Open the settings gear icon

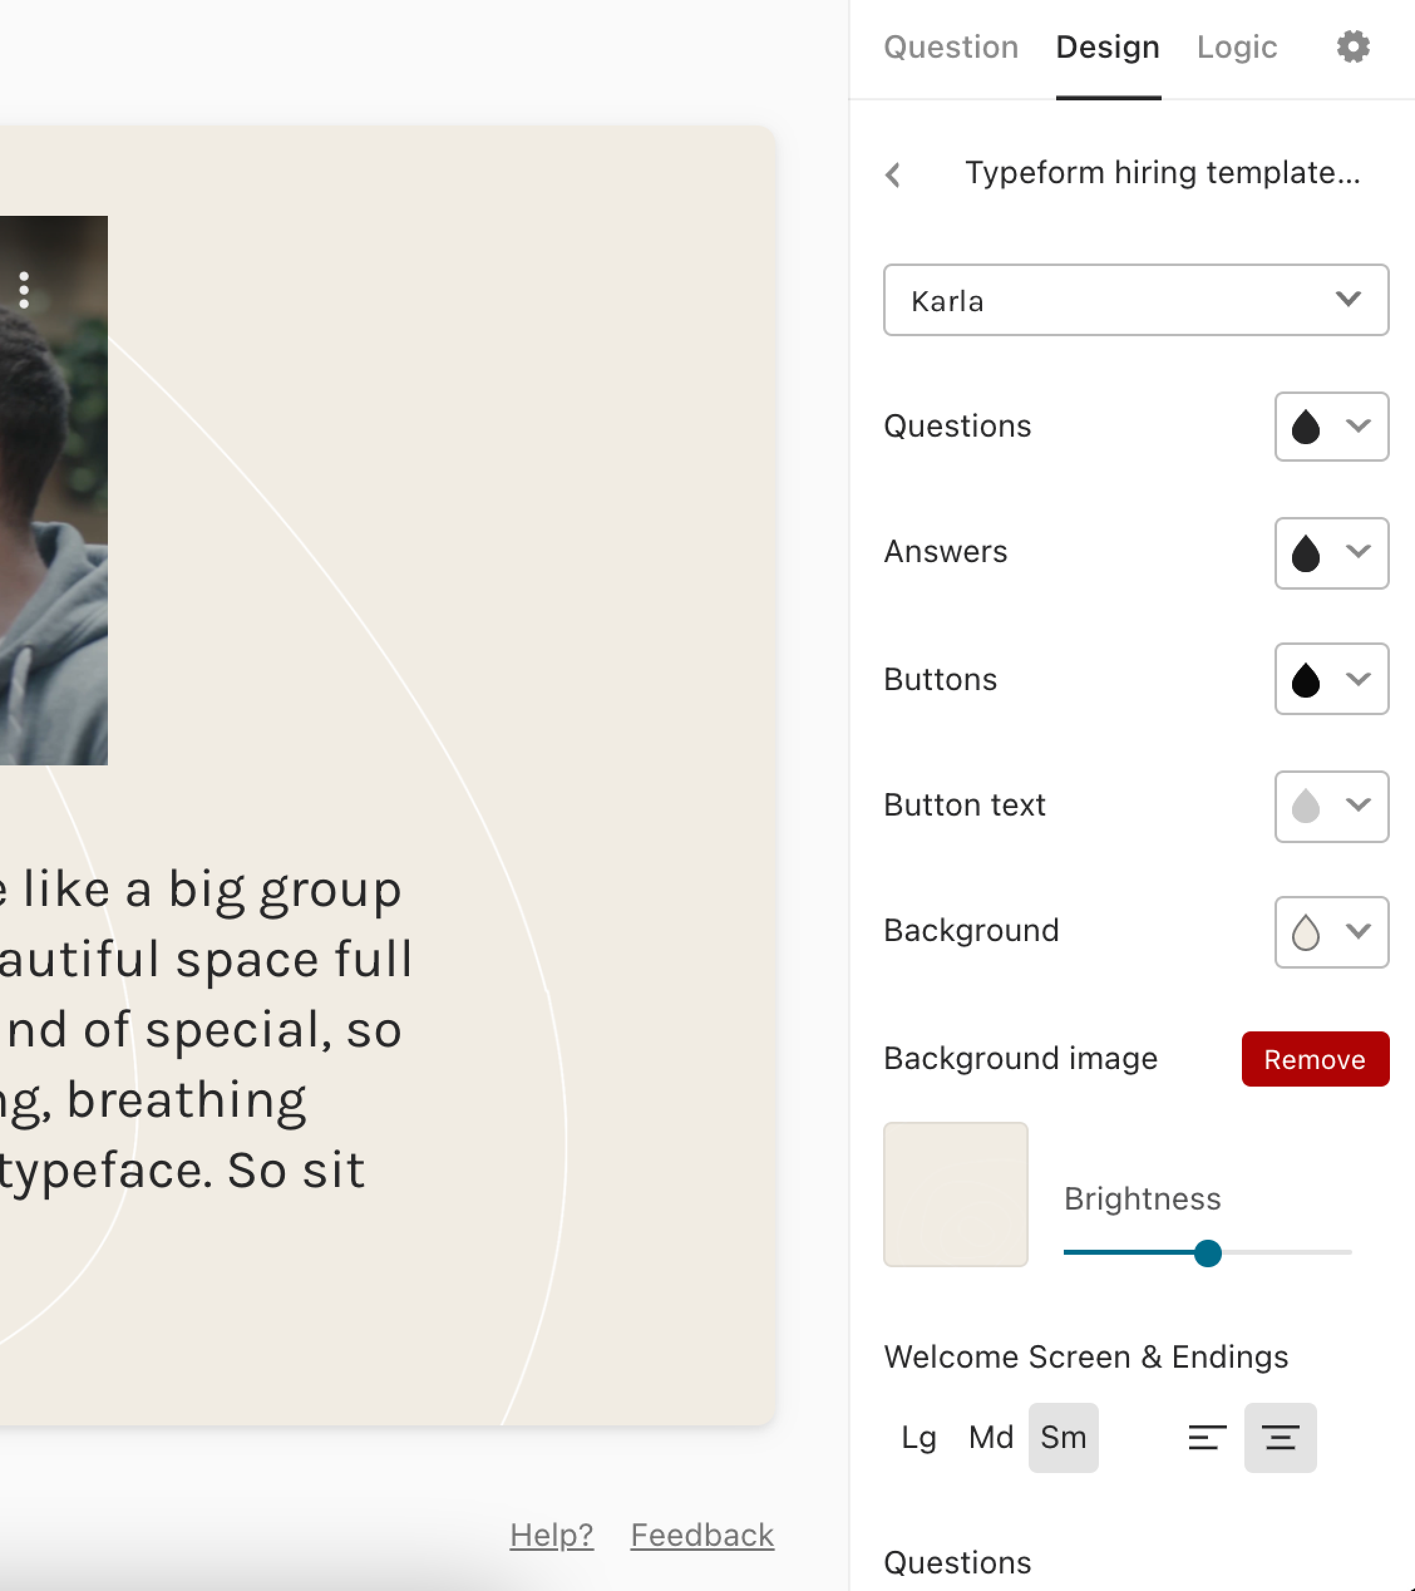click(1353, 46)
